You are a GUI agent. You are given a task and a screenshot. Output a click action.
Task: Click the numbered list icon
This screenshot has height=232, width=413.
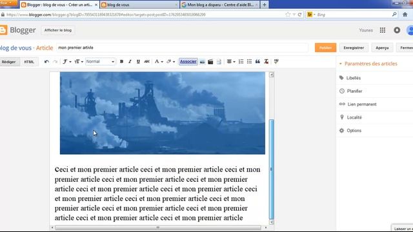[x=241, y=62]
